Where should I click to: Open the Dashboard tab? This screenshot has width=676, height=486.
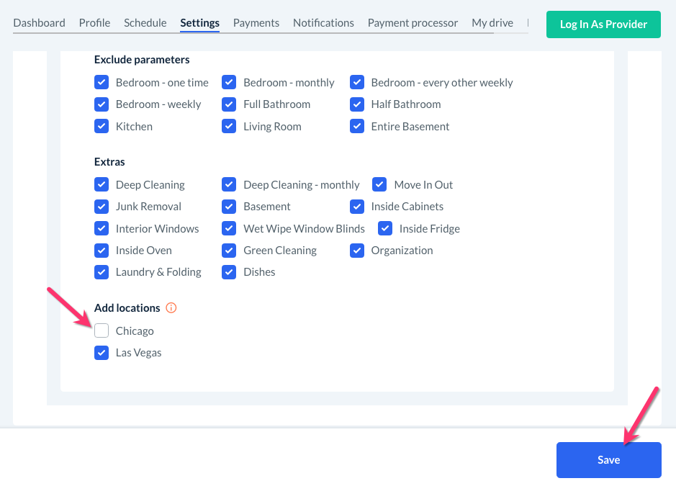39,23
